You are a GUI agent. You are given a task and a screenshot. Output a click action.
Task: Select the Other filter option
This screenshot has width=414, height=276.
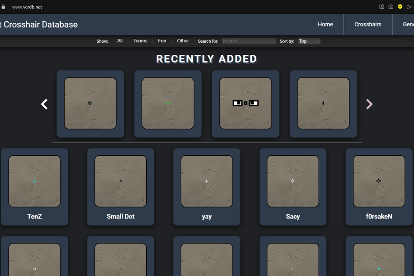183,41
